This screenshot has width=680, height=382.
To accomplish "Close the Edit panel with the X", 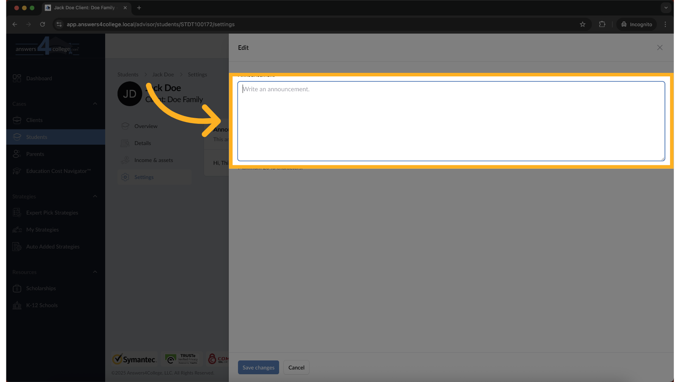I will 659,47.
